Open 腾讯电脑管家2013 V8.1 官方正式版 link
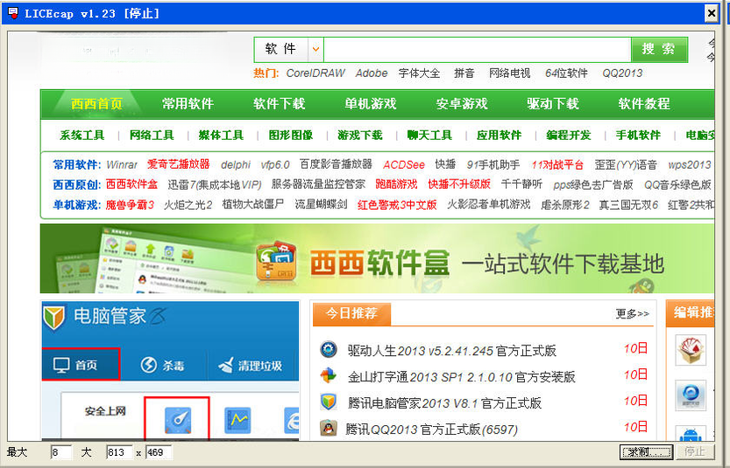 [444, 403]
